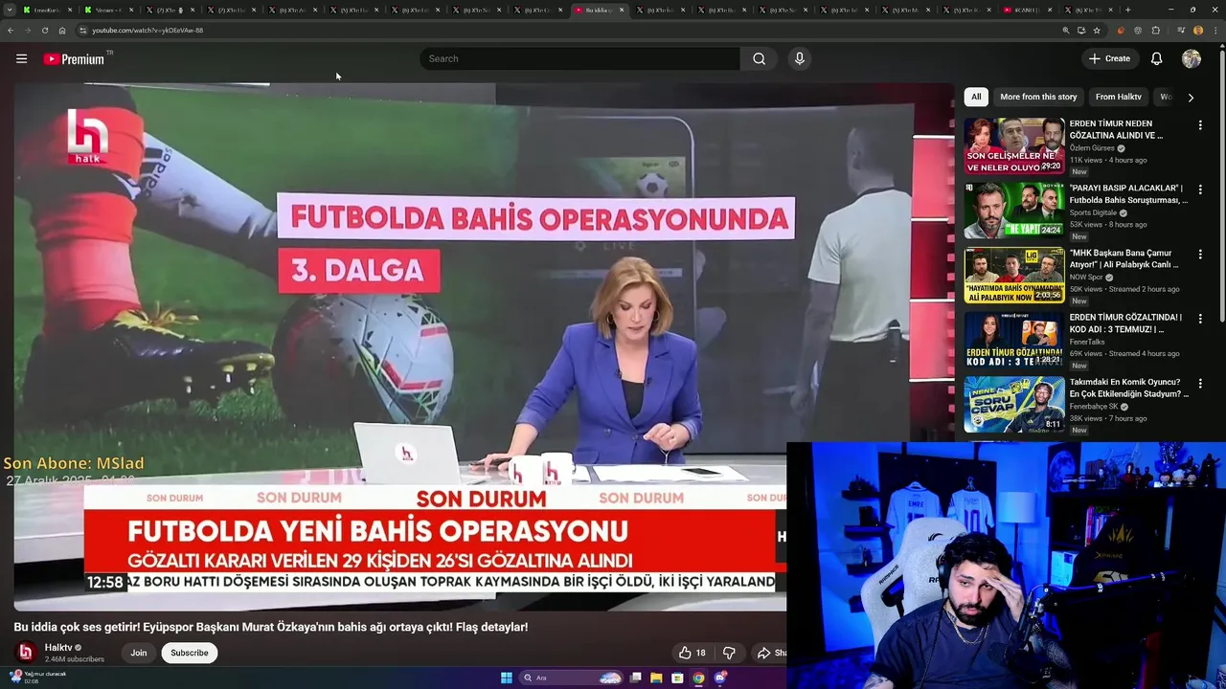Image resolution: width=1226 pixels, height=689 pixels.
Task: Join the Halktv channel
Action: pos(139,653)
